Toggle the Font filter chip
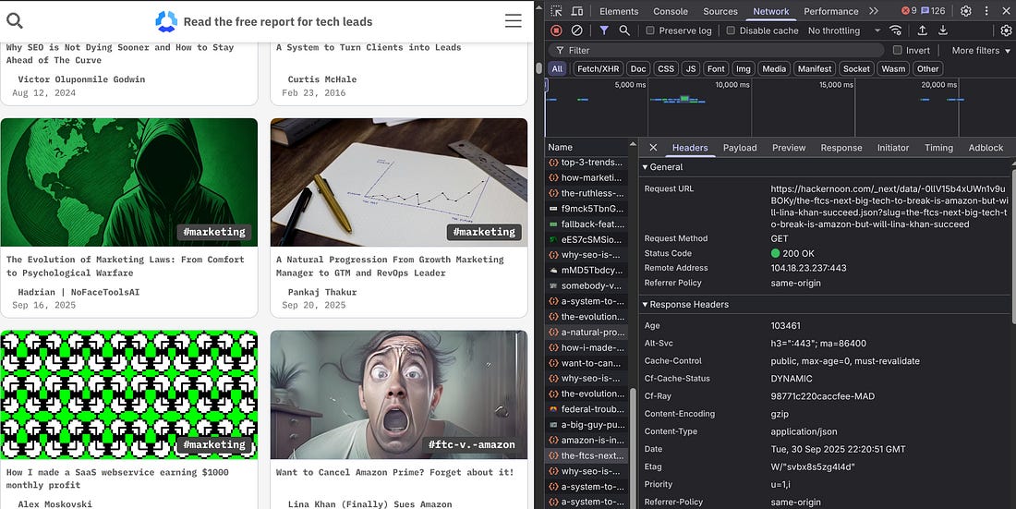Viewport: 1016px width, 509px height. pyautogui.click(x=716, y=68)
